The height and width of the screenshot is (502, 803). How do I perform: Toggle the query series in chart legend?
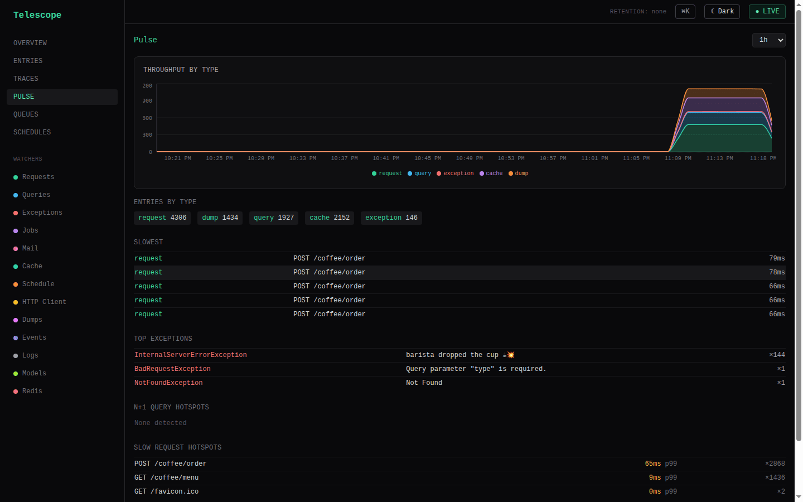pos(419,173)
